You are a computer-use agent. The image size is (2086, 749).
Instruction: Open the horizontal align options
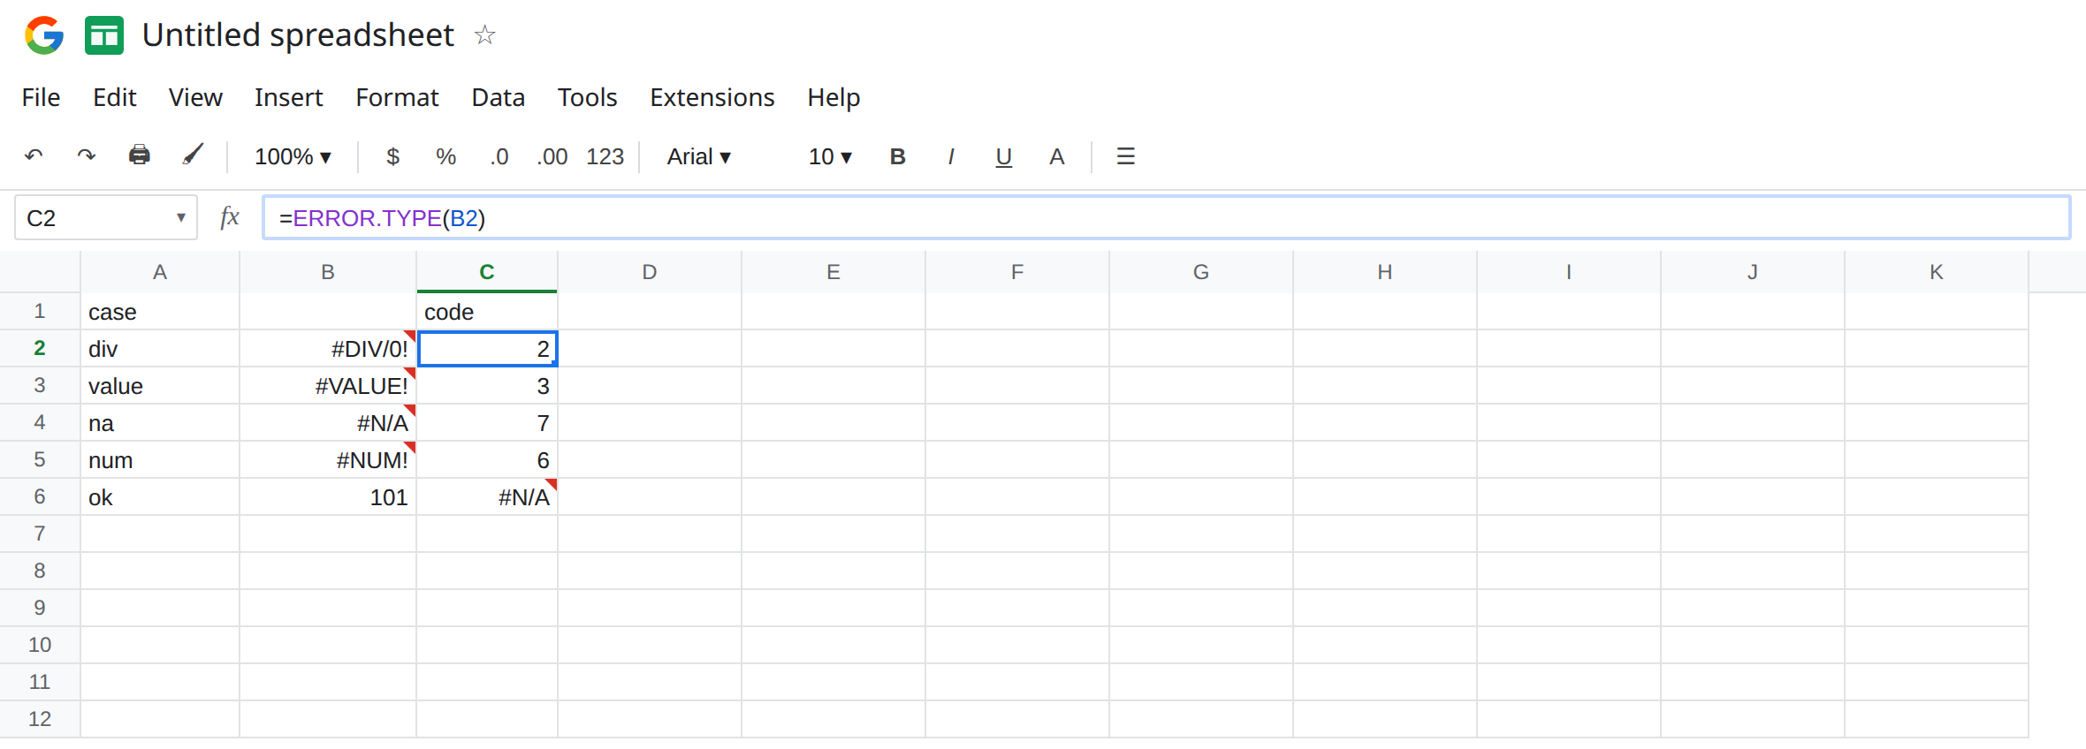[x=1125, y=156]
